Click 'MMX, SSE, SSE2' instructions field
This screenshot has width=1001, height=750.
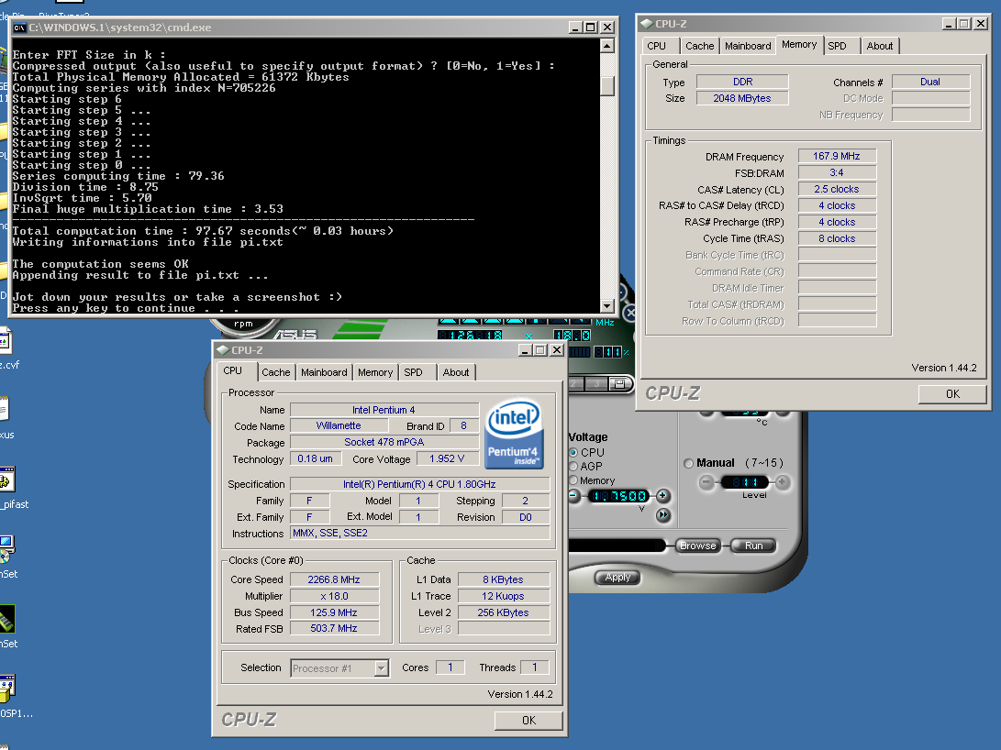click(x=420, y=534)
